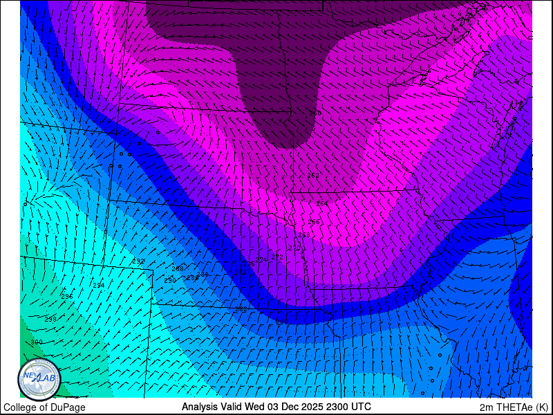Click the 280 contour label
The image size is (553, 415).
(x=282, y=322)
